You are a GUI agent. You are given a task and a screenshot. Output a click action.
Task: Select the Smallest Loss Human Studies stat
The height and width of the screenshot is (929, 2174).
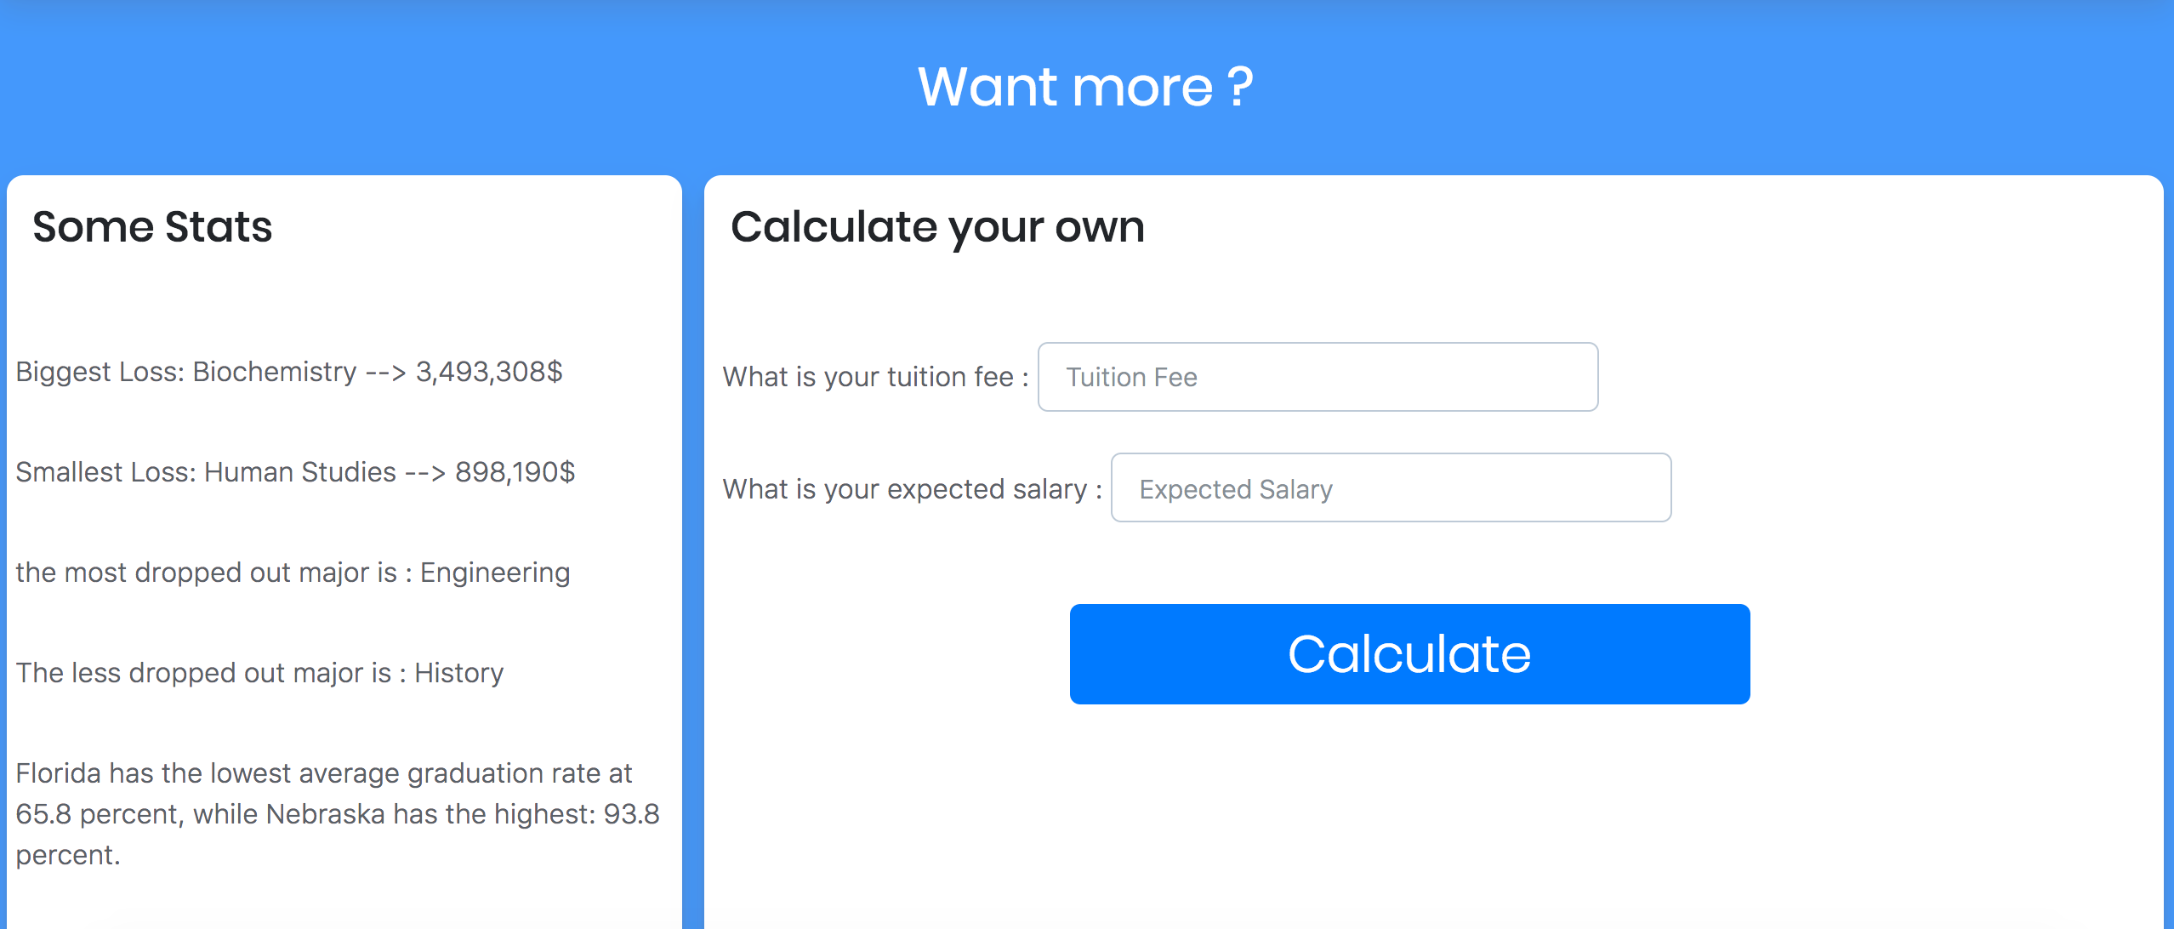297,472
